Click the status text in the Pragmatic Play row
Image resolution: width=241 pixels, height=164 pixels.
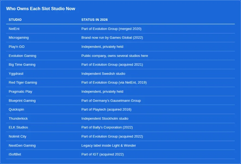pyautogui.click(x=102, y=92)
